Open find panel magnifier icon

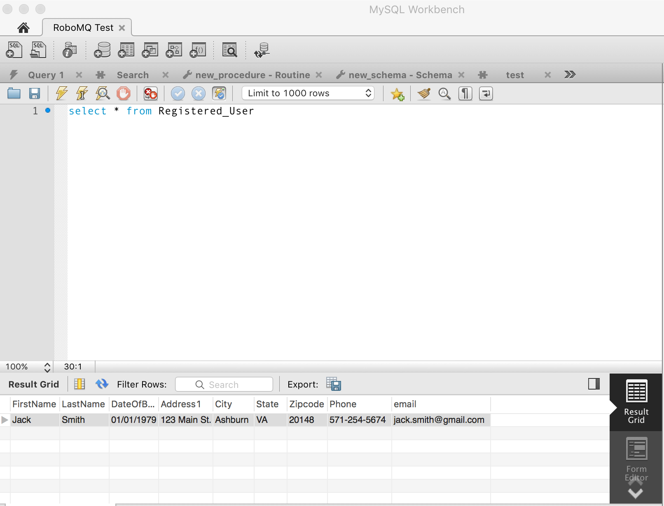[x=444, y=94]
